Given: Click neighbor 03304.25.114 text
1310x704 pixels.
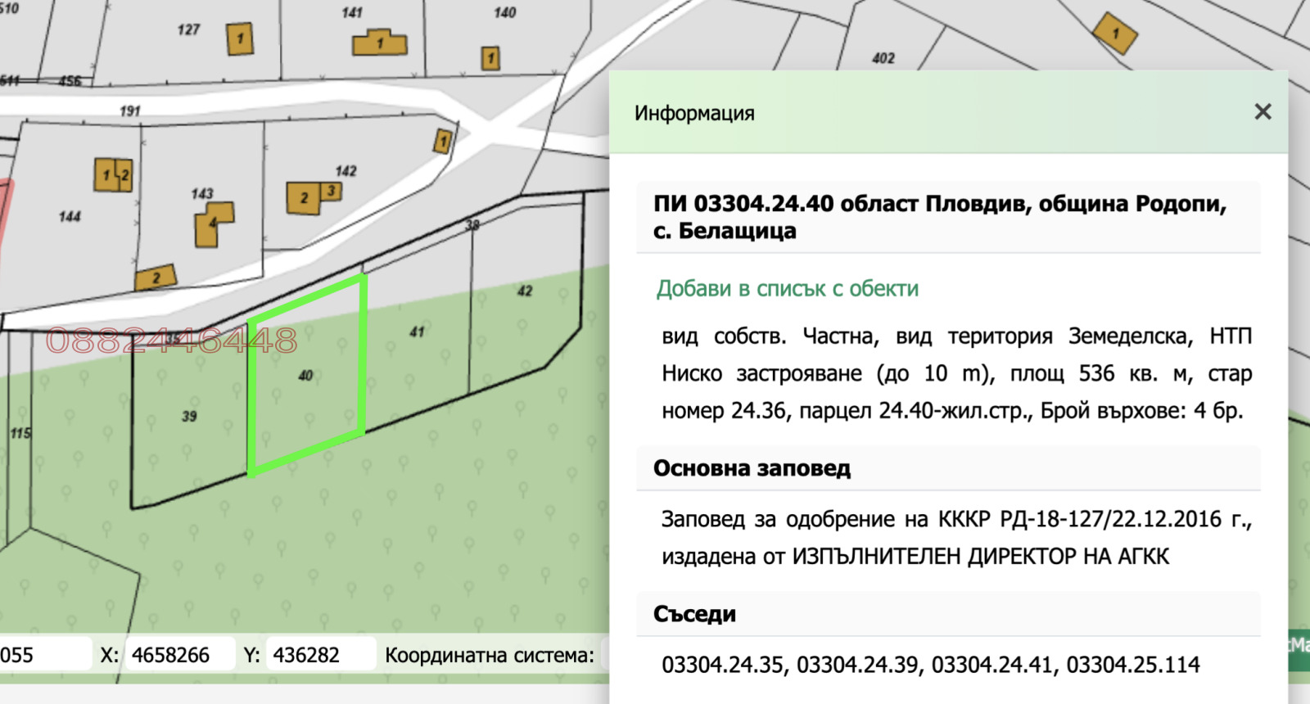Looking at the screenshot, I should [x=1133, y=665].
